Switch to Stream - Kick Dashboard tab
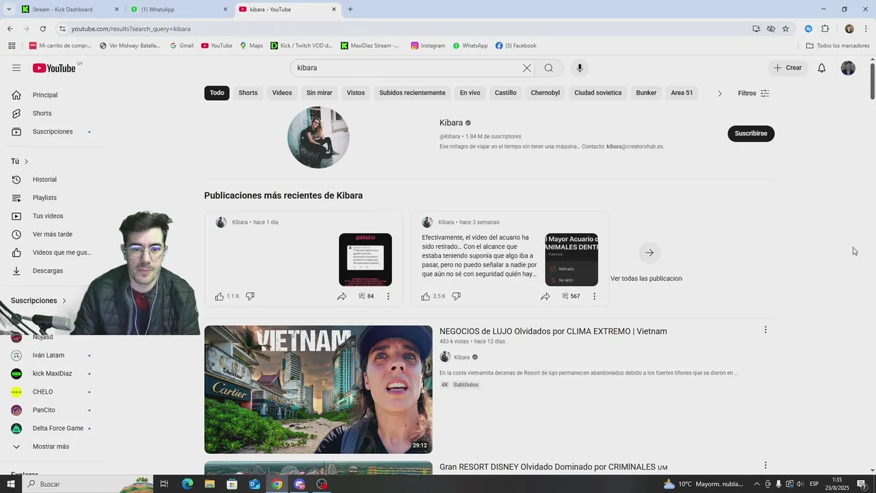This screenshot has width=876, height=493. pyautogui.click(x=68, y=10)
